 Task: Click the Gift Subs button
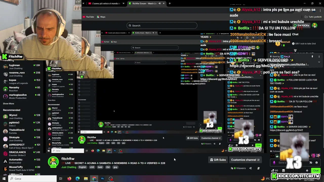coord(218,160)
